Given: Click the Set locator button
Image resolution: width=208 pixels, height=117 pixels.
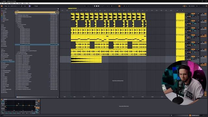Looking at the screenshot, I should [x=177, y=10].
